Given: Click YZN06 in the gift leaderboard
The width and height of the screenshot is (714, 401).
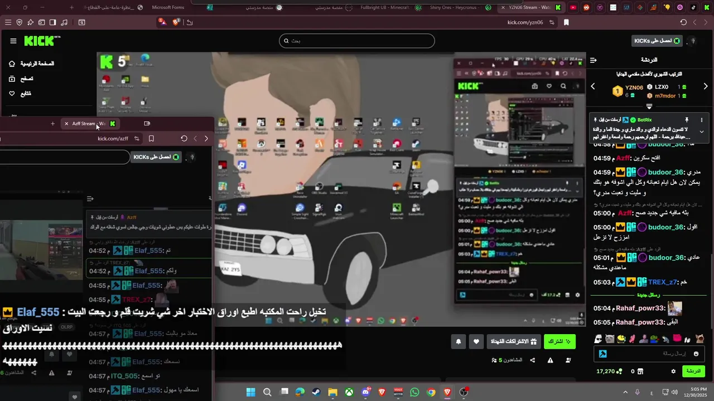Looking at the screenshot, I should coord(634,87).
